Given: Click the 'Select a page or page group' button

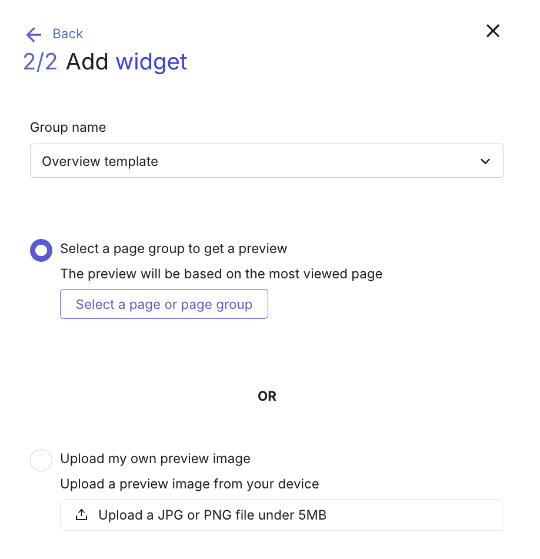Looking at the screenshot, I should point(164,304).
